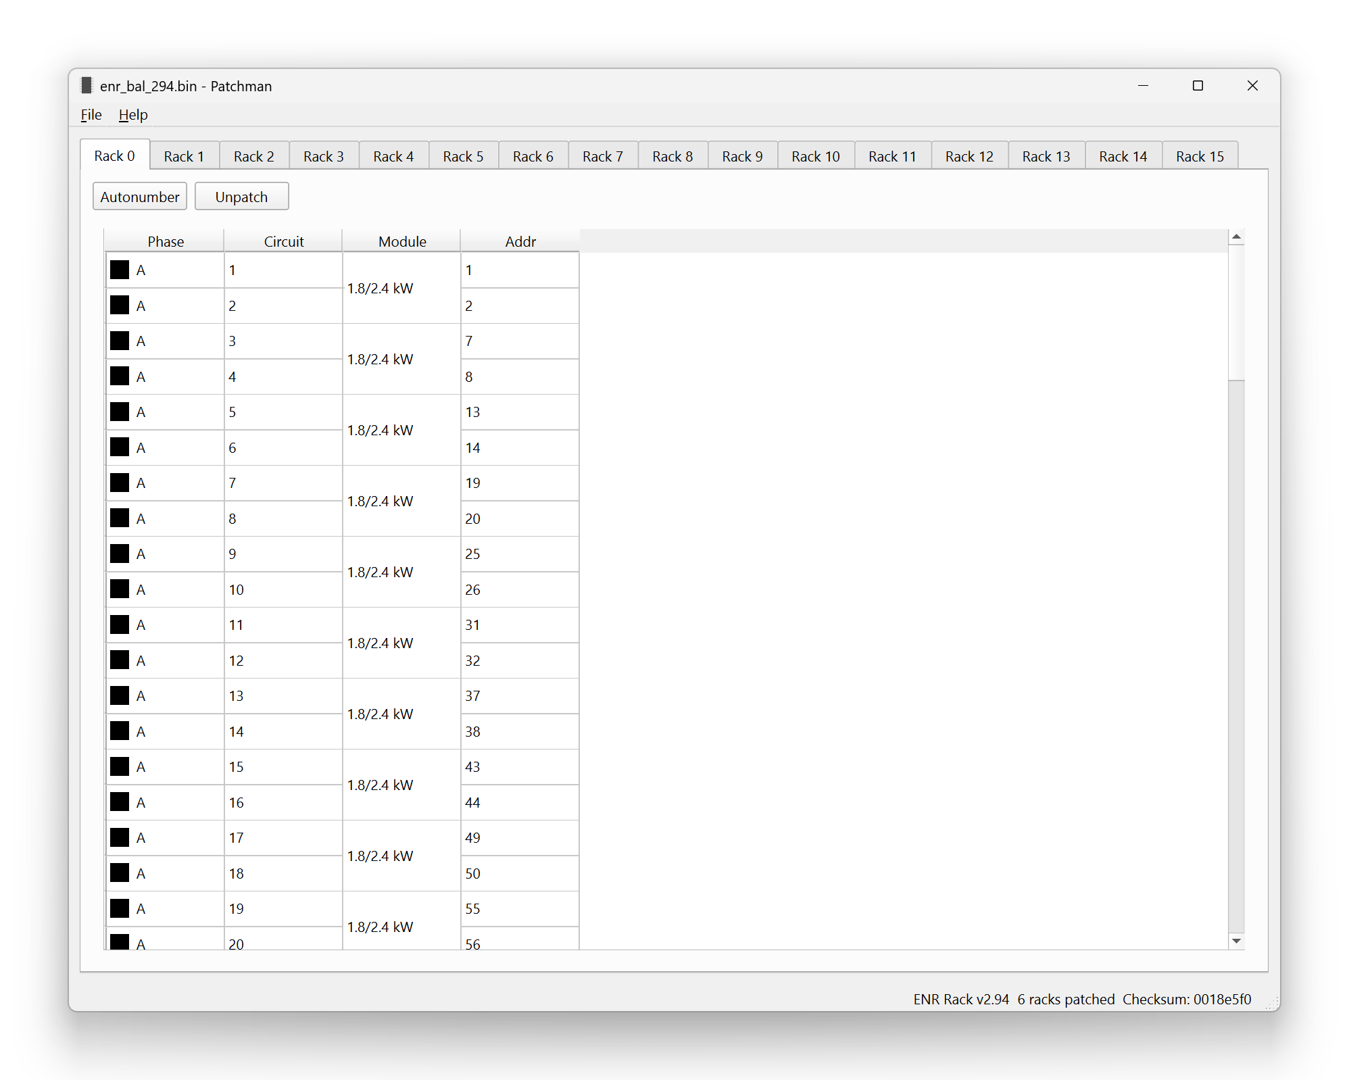
Task: Switch to the Rack 1 tab
Action: 184,156
